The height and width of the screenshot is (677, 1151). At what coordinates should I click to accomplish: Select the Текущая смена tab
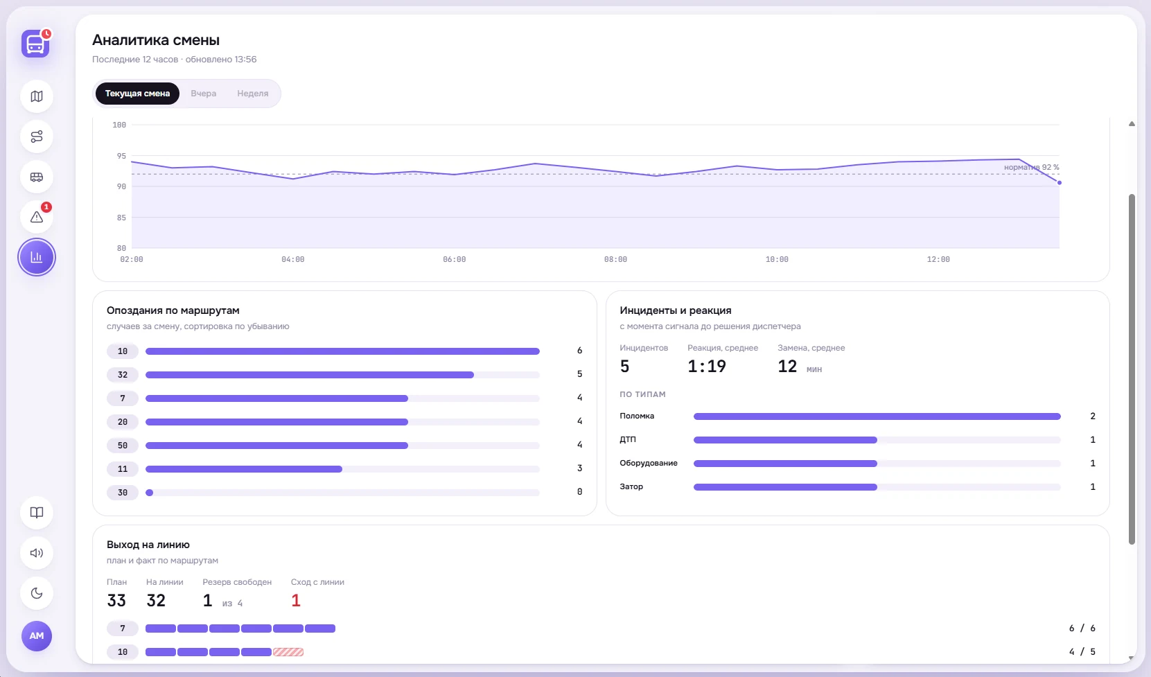point(137,94)
